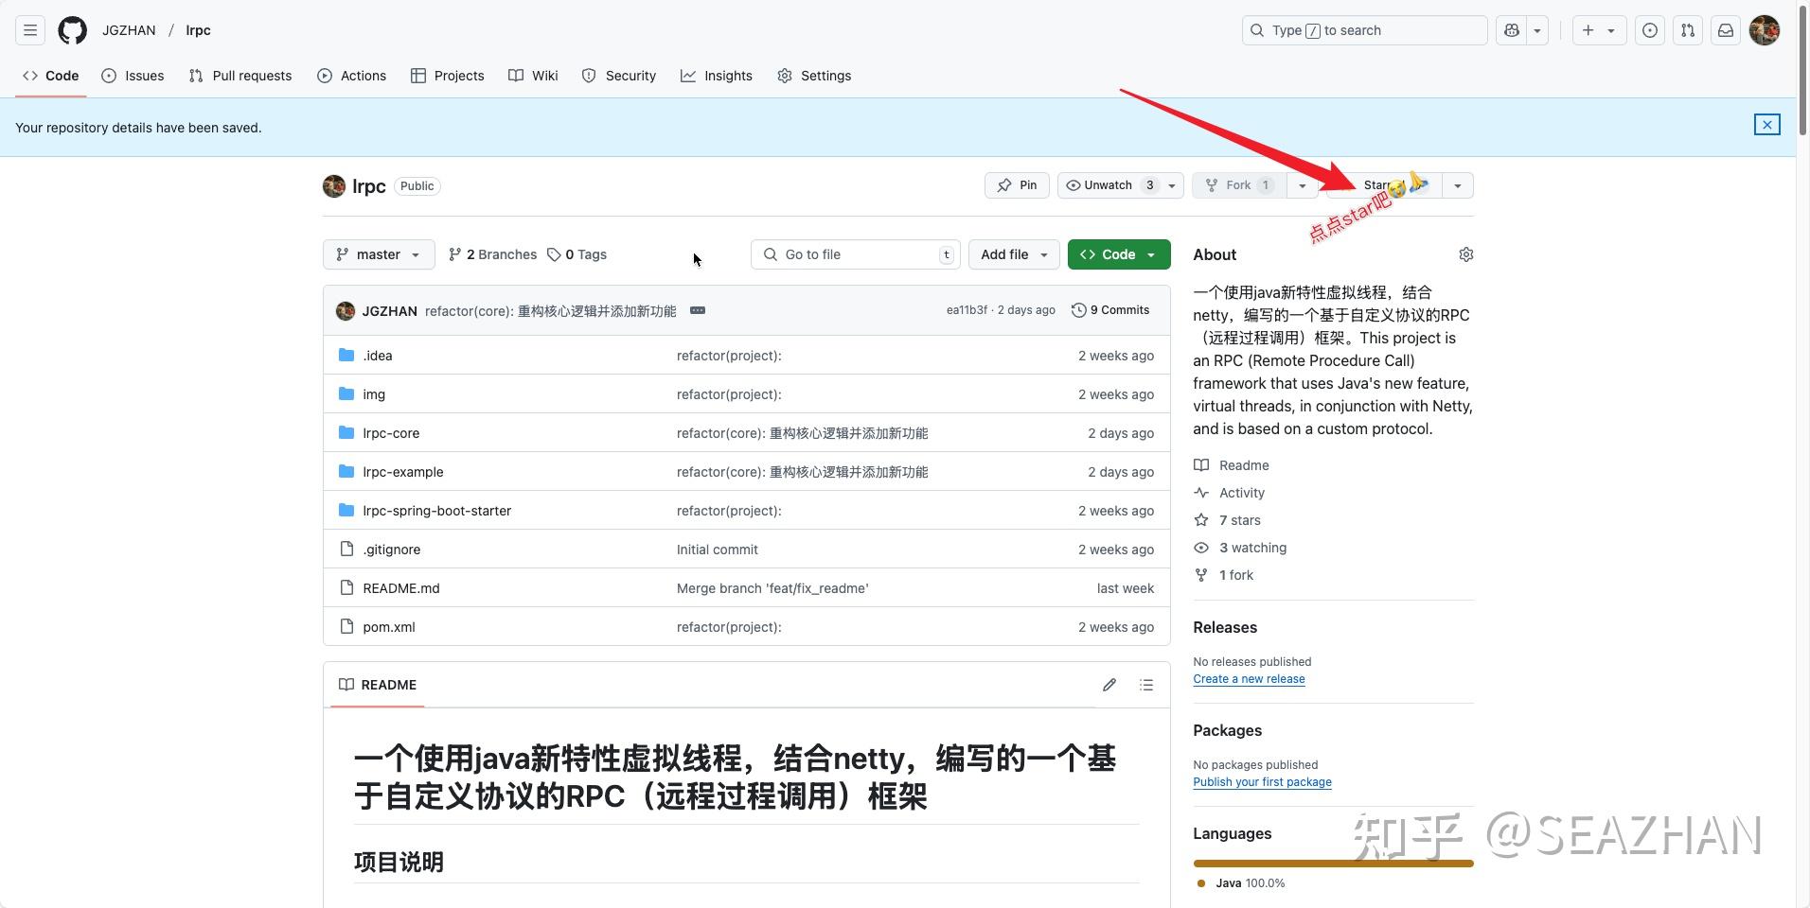1810x908 pixels.
Task: Open the green Code dropdown
Action: pos(1119,253)
